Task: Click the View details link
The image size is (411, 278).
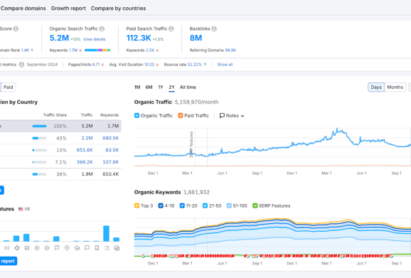Action: [x=95, y=39]
